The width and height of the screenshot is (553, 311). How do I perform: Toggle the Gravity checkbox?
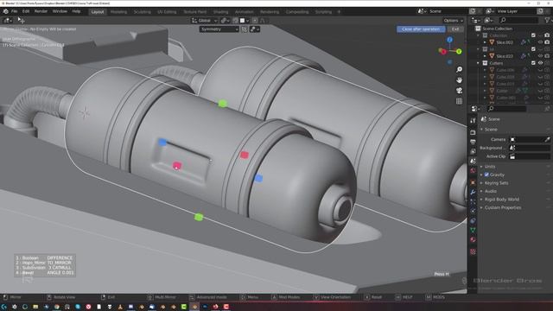click(486, 175)
